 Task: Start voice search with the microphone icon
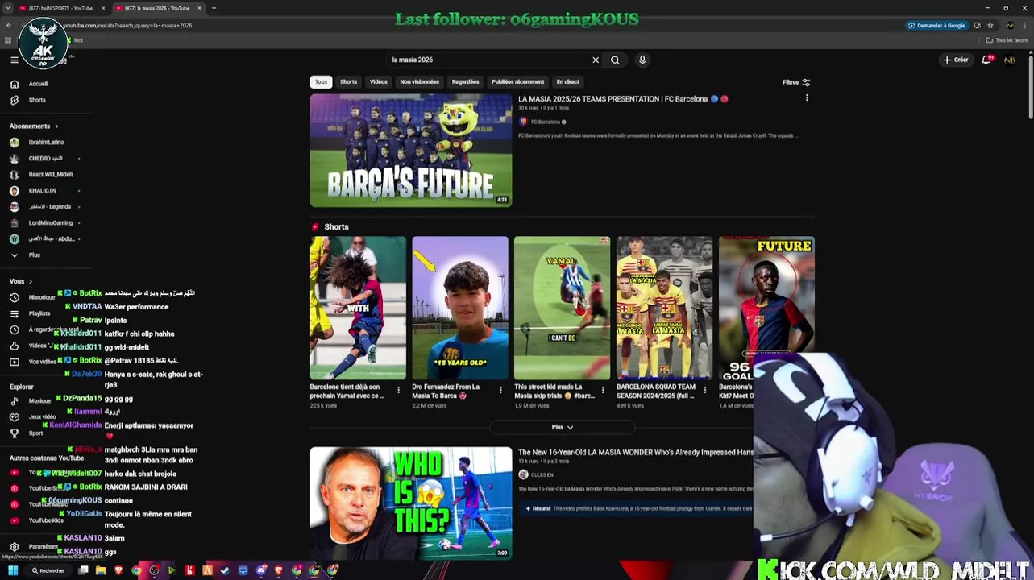642,60
